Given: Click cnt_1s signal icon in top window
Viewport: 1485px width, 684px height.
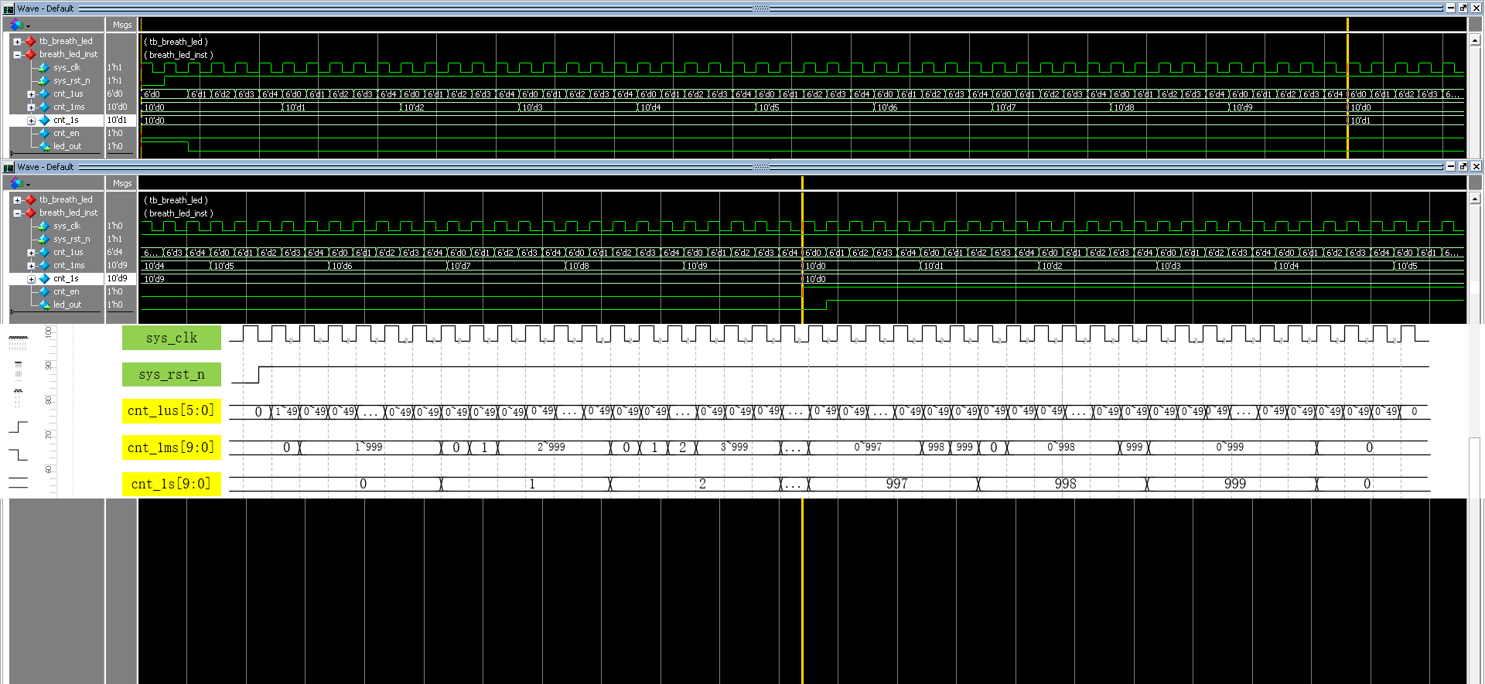Looking at the screenshot, I should coord(44,120).
